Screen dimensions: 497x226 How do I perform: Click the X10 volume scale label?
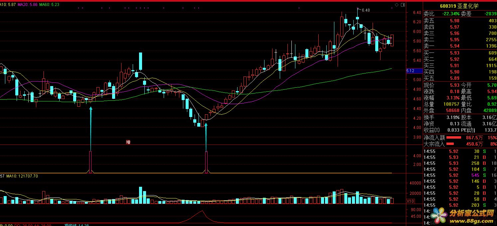(x=411, y=201)
